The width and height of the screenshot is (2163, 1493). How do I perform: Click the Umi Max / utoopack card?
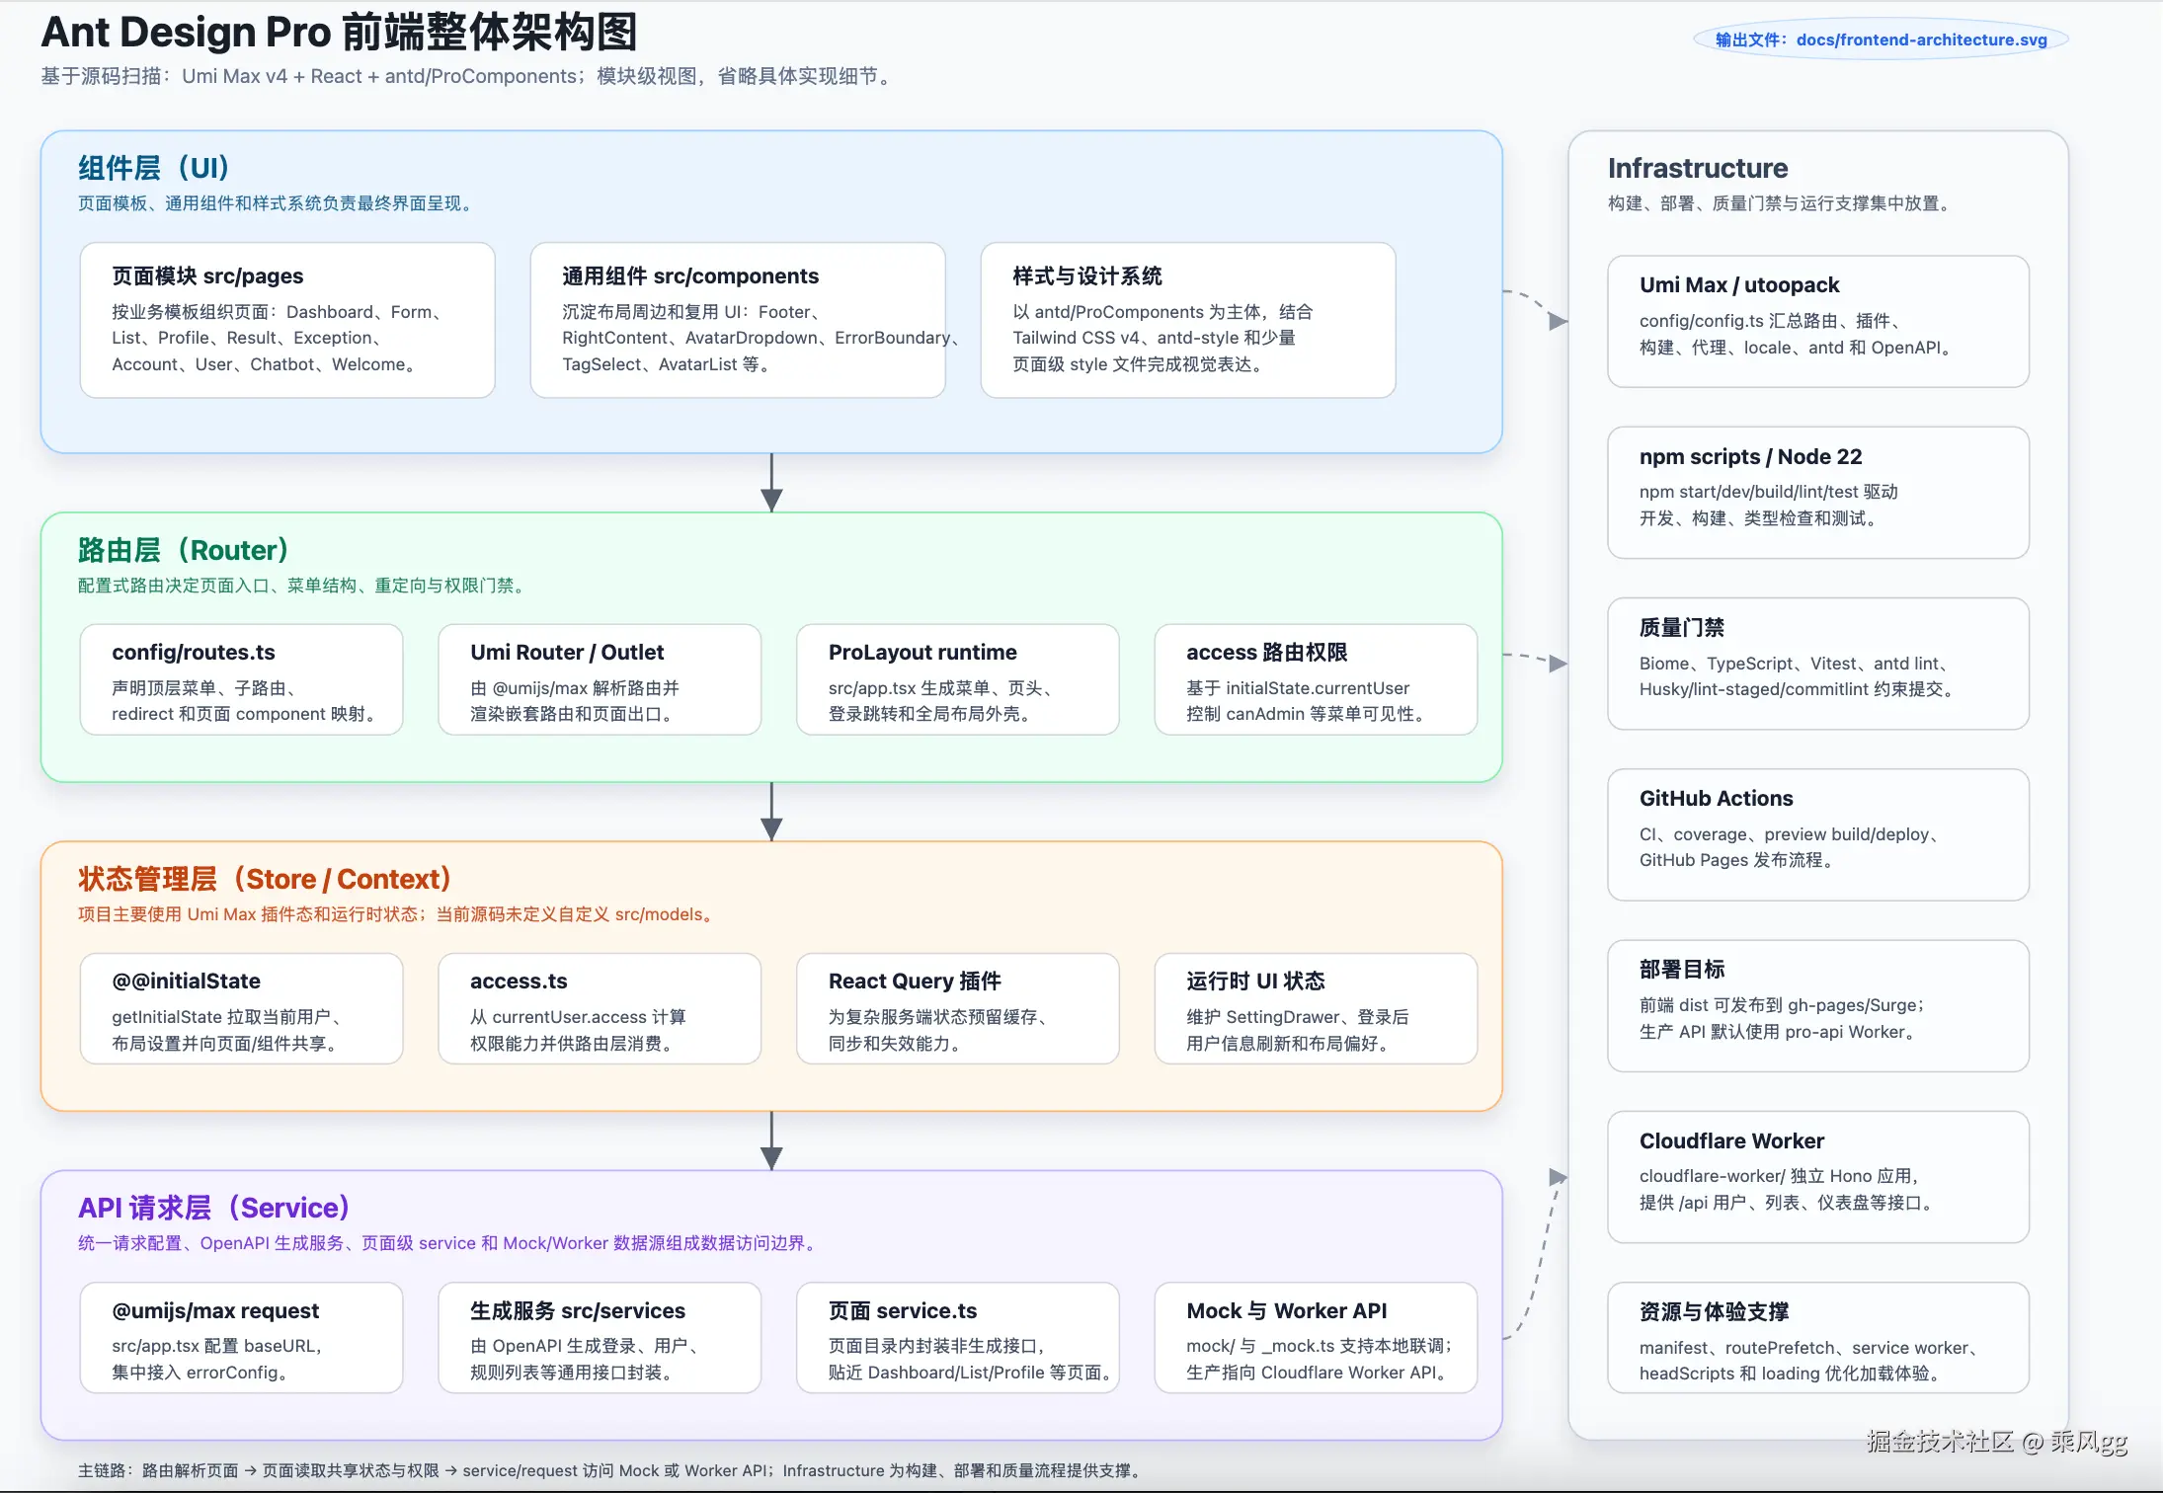(1818, 322)
